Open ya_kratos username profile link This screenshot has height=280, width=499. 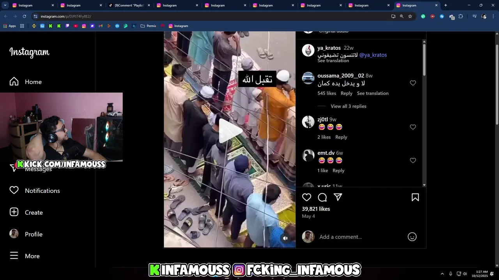tap(329, 48)
